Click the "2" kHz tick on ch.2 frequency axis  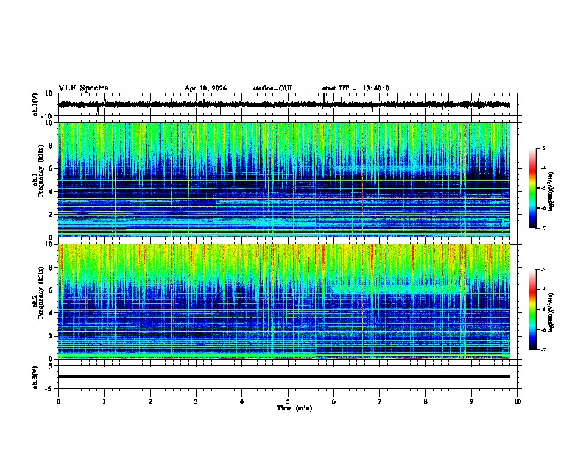coord(51,336)
